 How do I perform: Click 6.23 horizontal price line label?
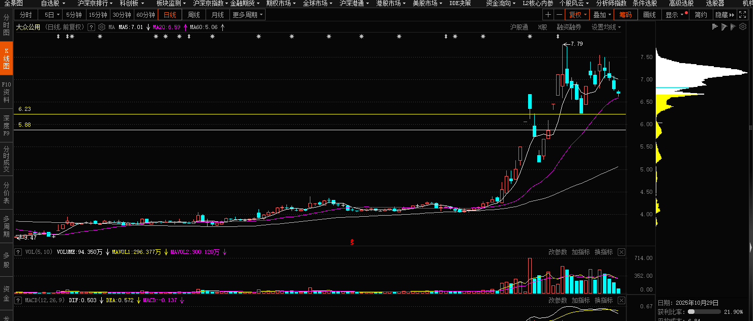[24, 109]
